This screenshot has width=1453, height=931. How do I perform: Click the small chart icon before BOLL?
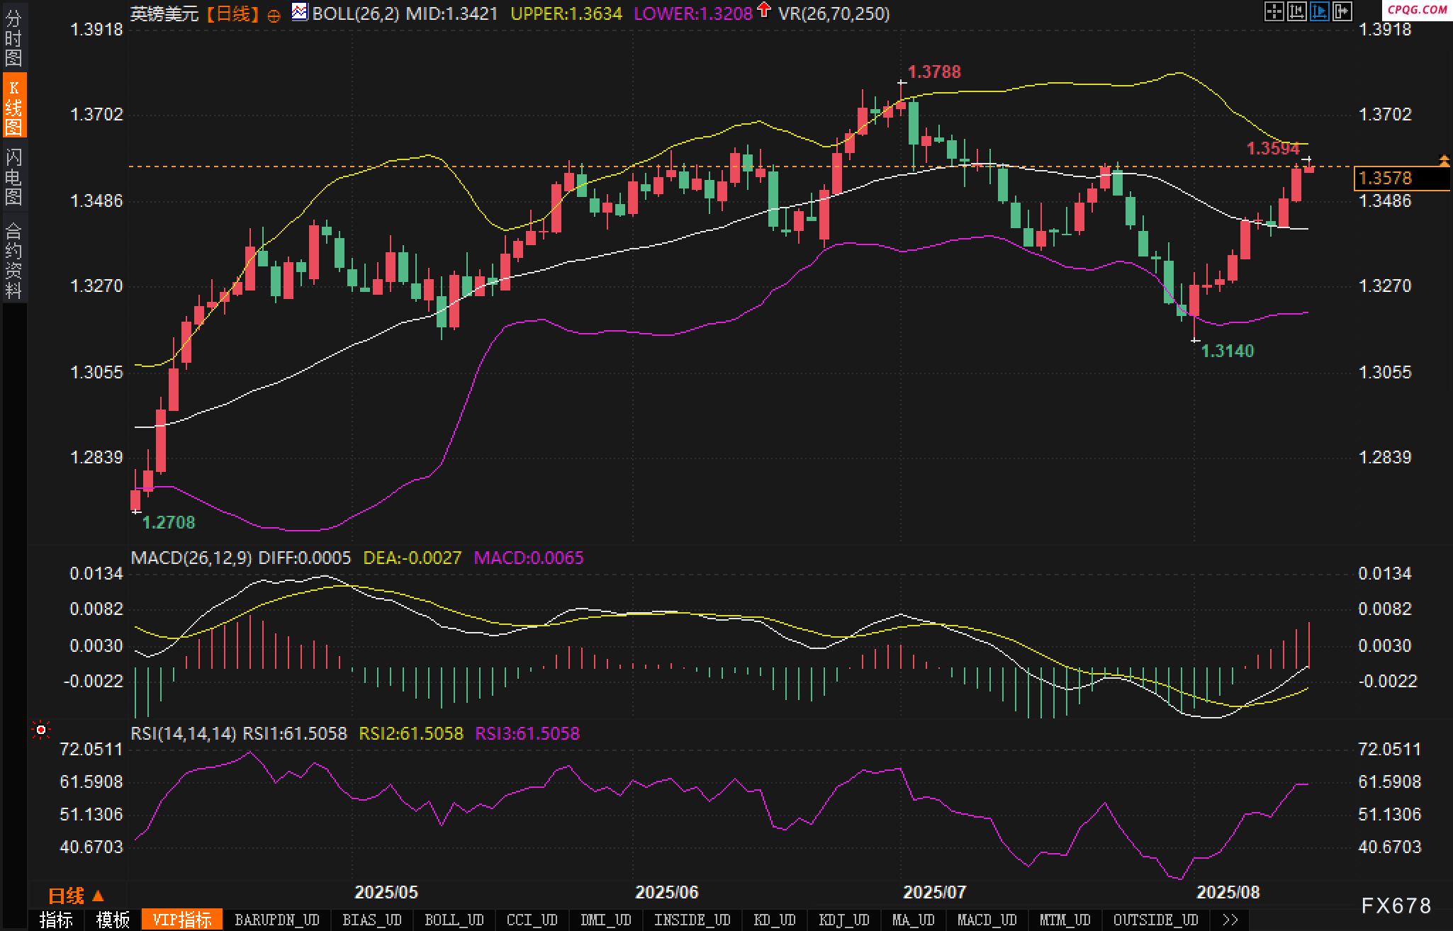click(300, 12)
